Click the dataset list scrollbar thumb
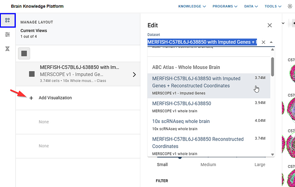295x187 pixels. [x=272, y=66]
